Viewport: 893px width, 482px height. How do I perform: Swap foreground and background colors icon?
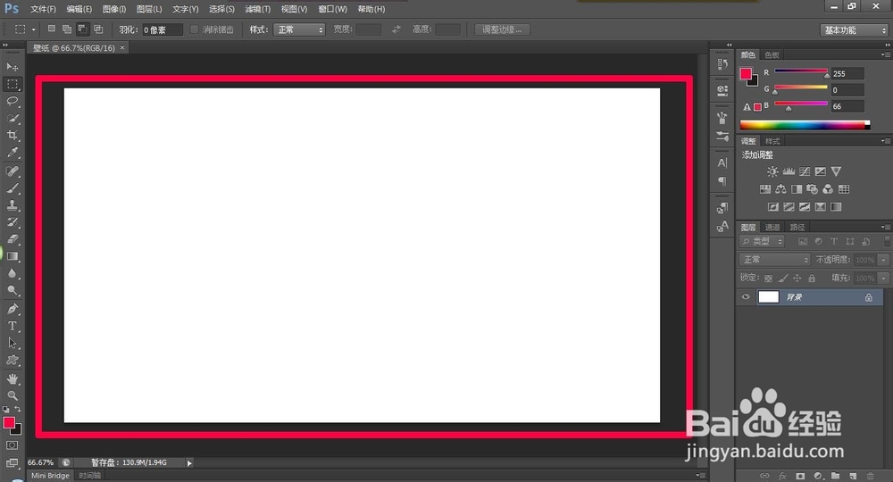pos(18,409)
